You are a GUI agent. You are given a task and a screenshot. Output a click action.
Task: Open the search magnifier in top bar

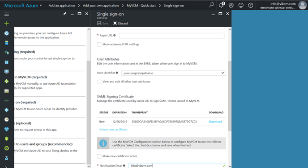(x=212, y=5)
